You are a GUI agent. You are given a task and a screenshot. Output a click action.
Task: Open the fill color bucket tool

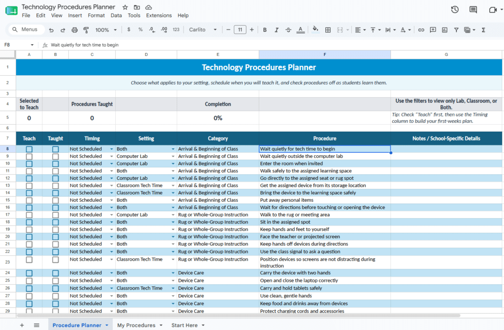[315, 30]
